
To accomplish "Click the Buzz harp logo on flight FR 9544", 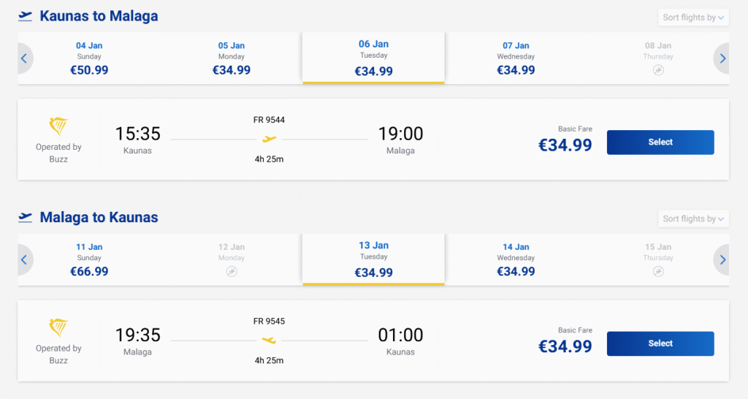I will [x=58, y=126].
